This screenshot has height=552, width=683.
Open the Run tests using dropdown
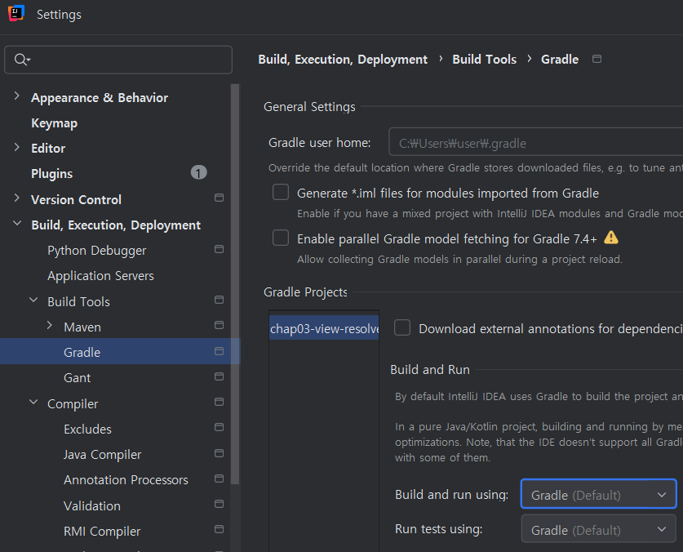pos(598,529)
